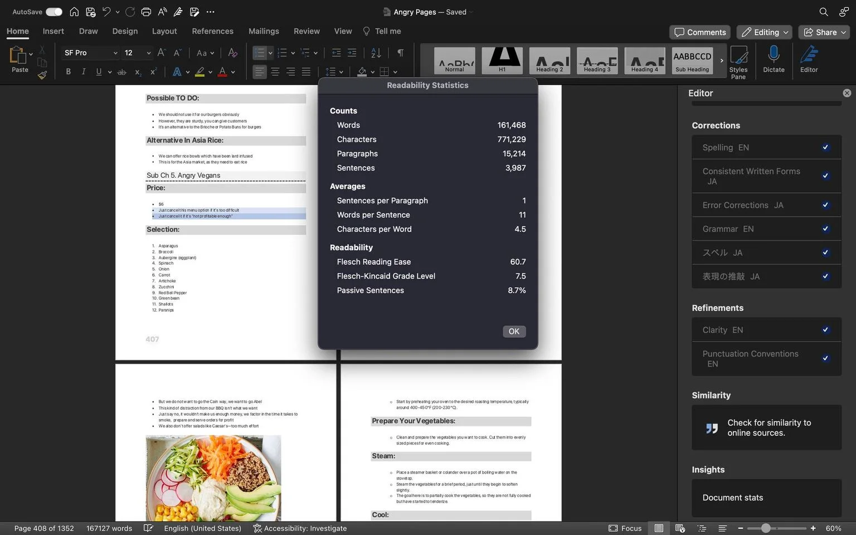The image size is (856, 535).
Task: Open the Styles Pane
Action: (x=738, y=62)
